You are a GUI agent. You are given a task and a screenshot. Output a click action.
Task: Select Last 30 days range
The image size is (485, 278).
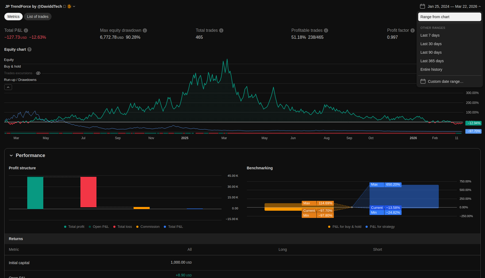(431, 44)
